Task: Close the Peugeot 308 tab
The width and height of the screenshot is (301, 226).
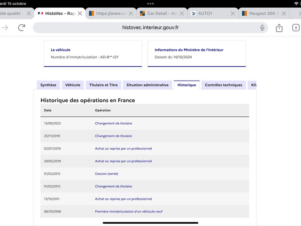Action: (284, 14)
